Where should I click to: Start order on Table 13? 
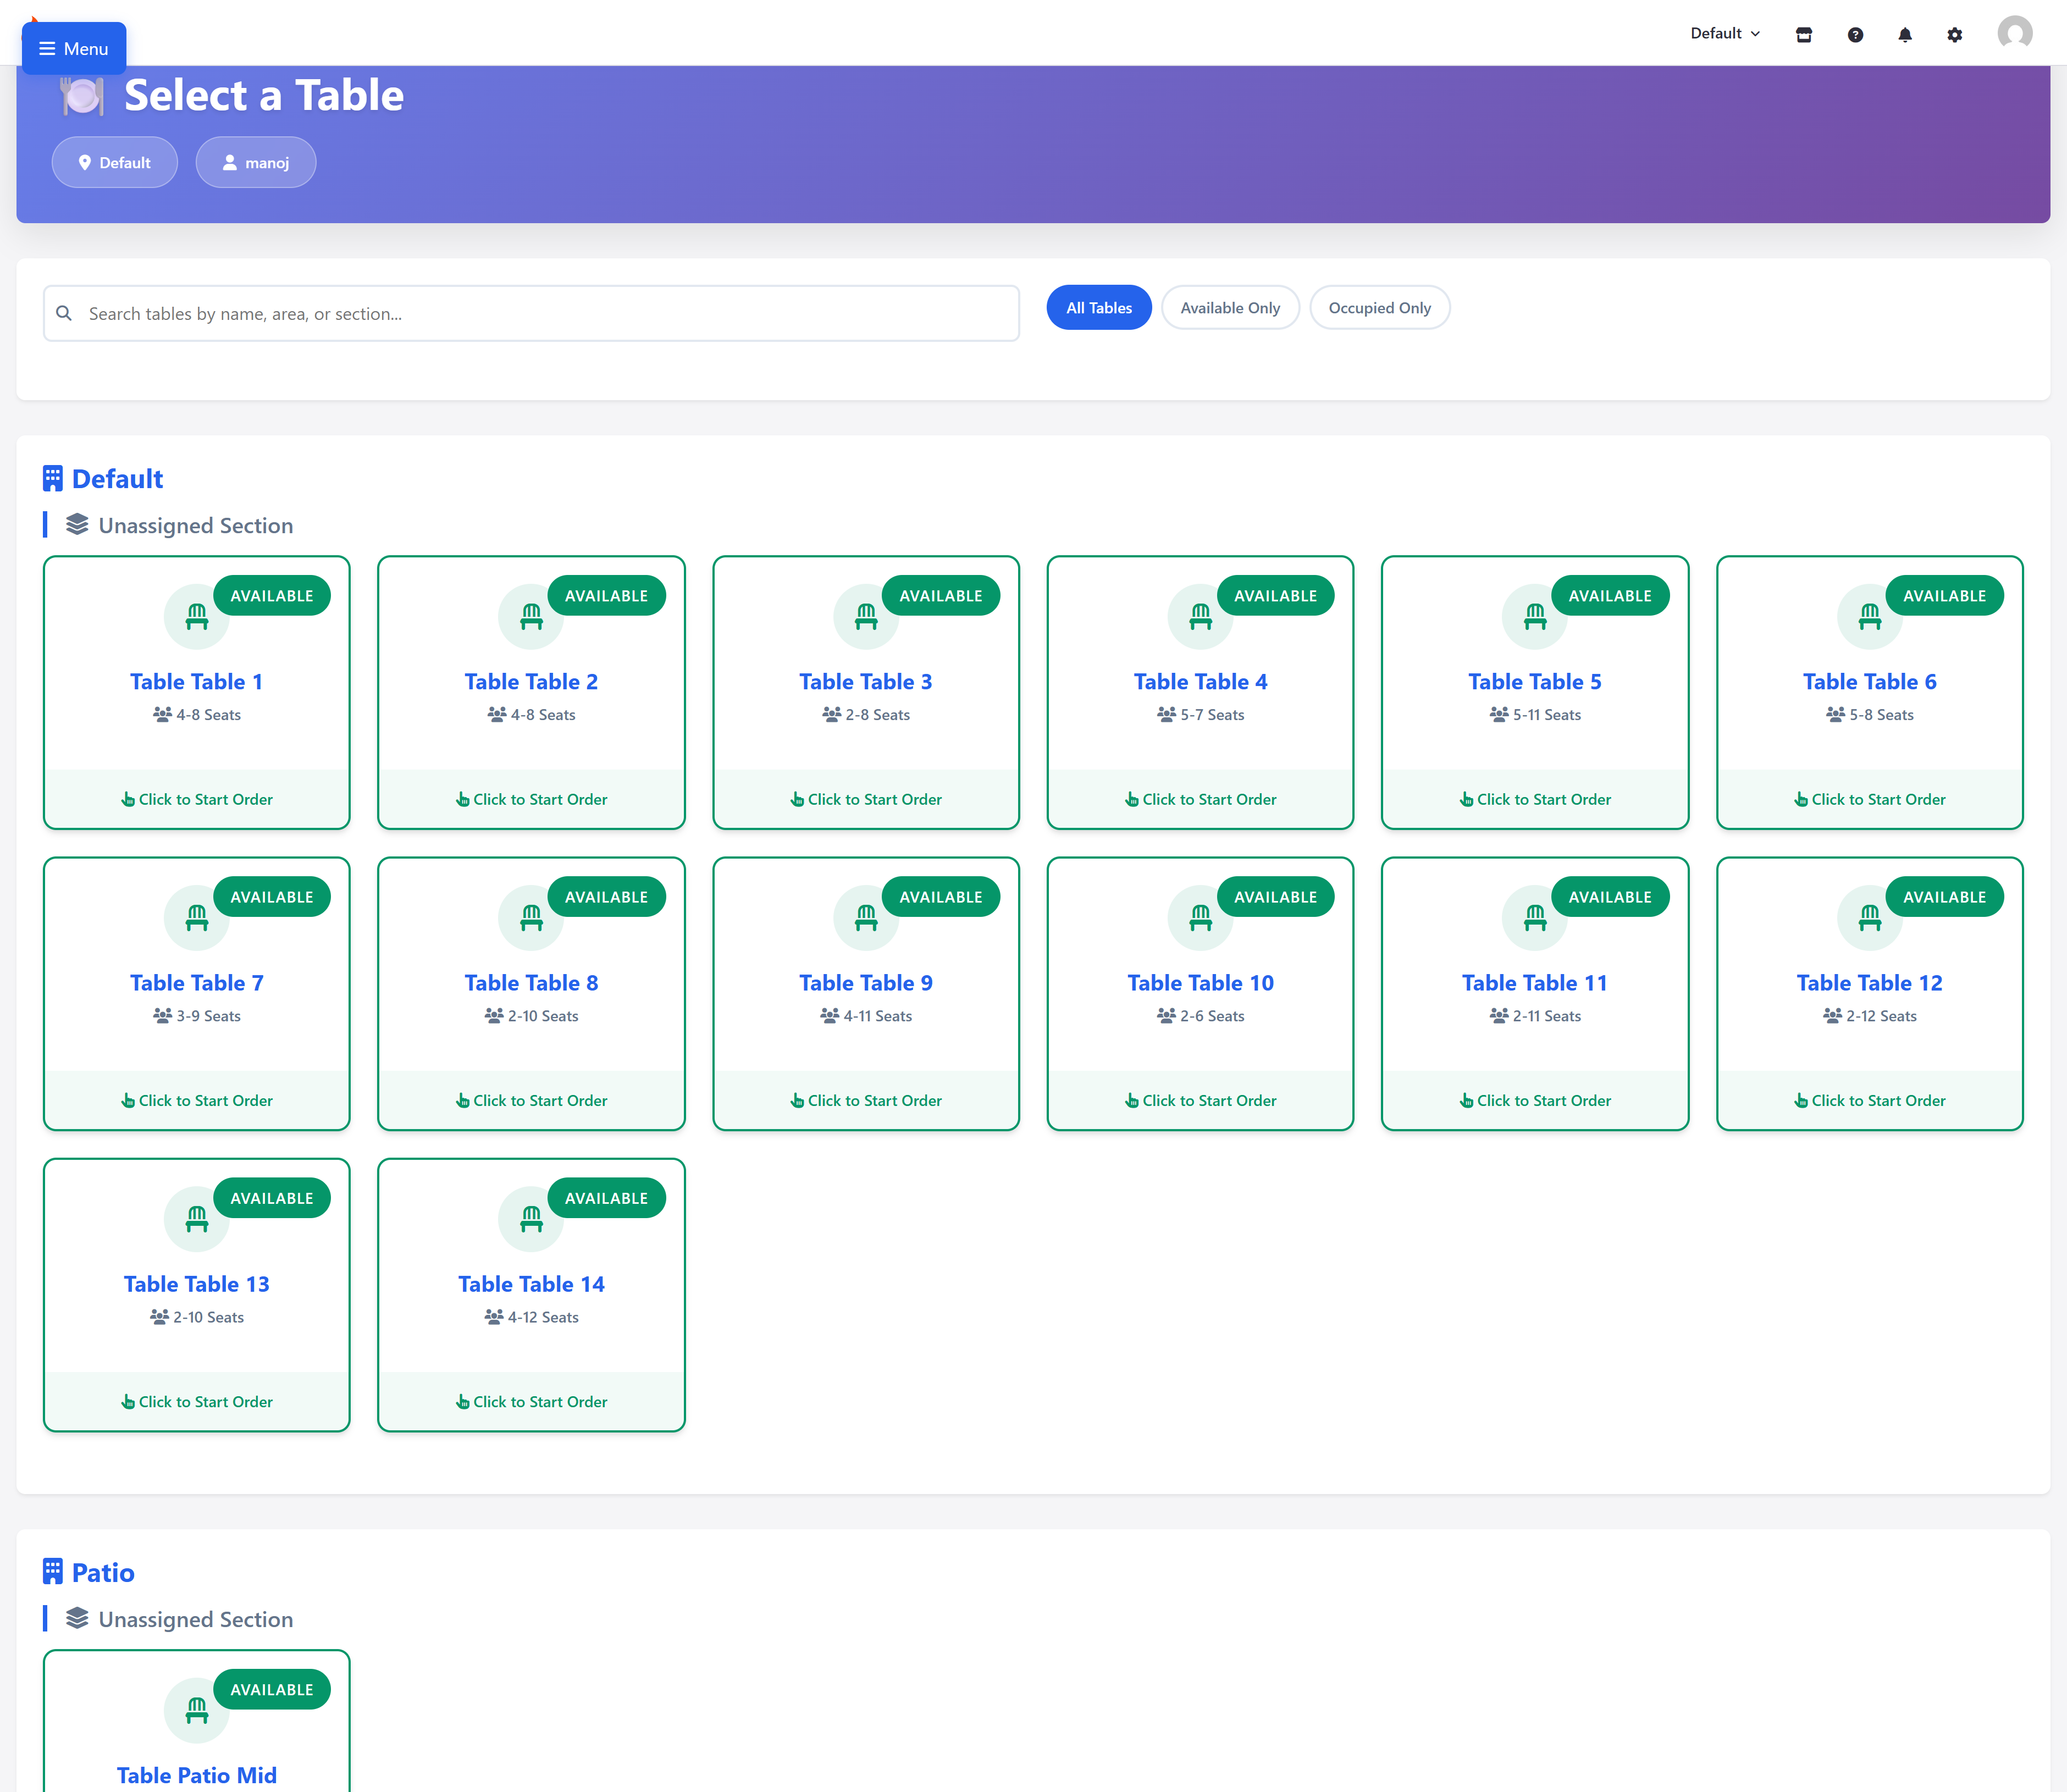[197, 1401]
